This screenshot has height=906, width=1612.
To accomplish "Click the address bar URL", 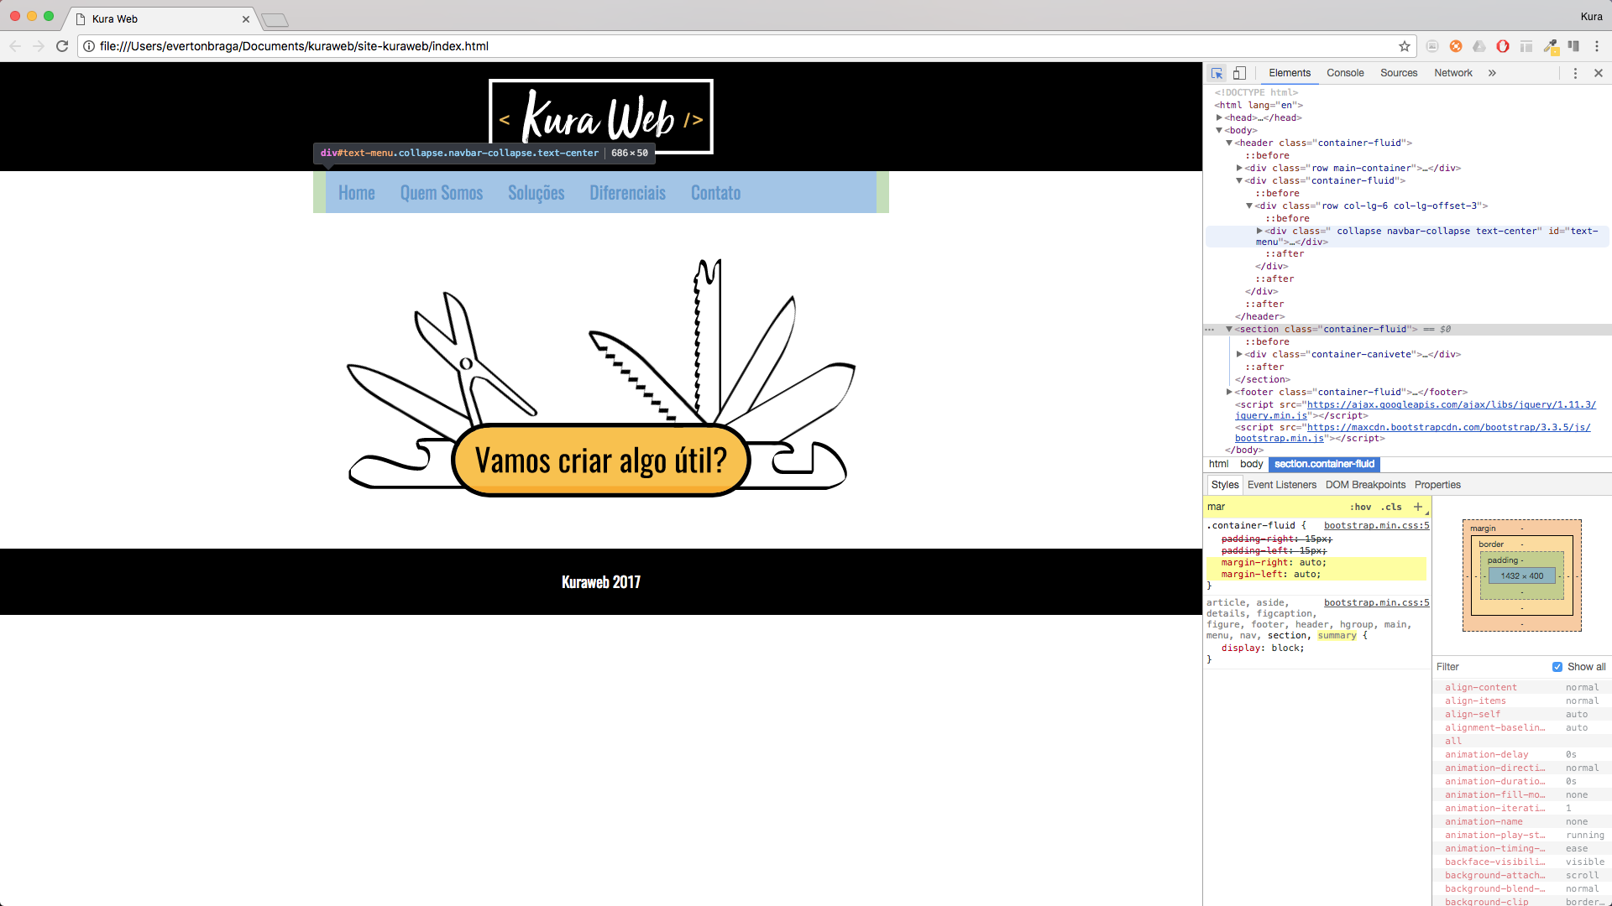I will 294,46.
